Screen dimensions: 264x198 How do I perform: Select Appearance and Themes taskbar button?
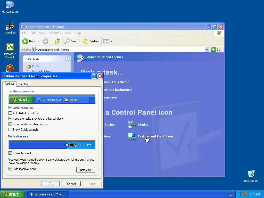click(x=48, y=194)
